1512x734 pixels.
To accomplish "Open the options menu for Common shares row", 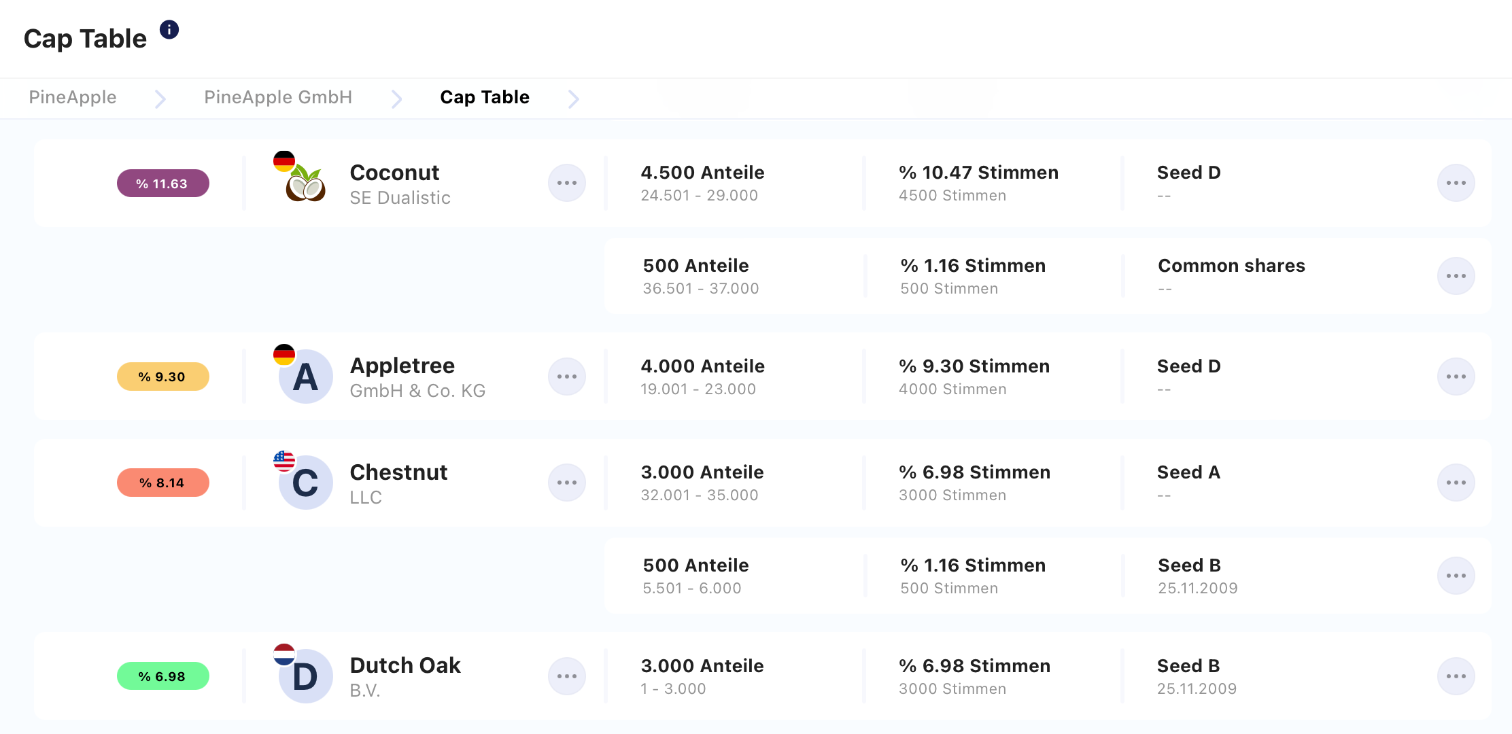I will click(1456, 276).
